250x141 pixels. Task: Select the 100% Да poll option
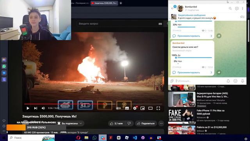click(x=192, y=56)
